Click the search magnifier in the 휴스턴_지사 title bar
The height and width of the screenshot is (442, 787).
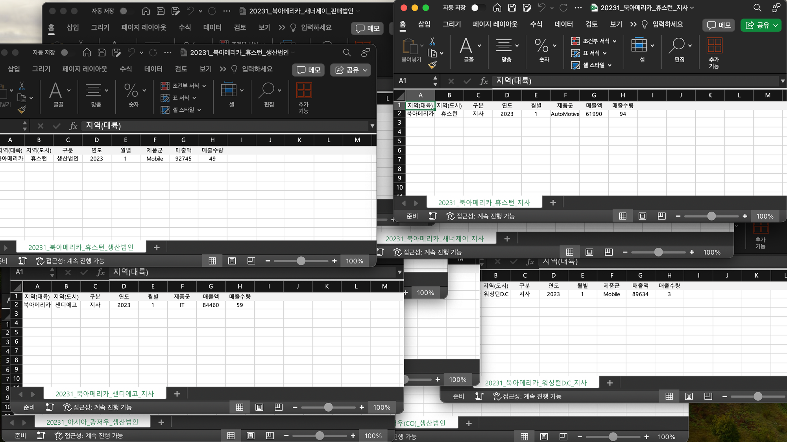[757, 8]
